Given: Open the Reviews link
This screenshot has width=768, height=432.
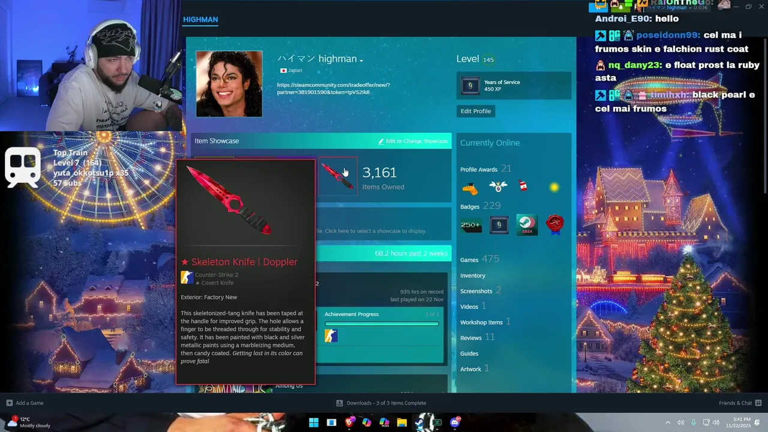Looking at the screenshot, I should coord(471,338).
